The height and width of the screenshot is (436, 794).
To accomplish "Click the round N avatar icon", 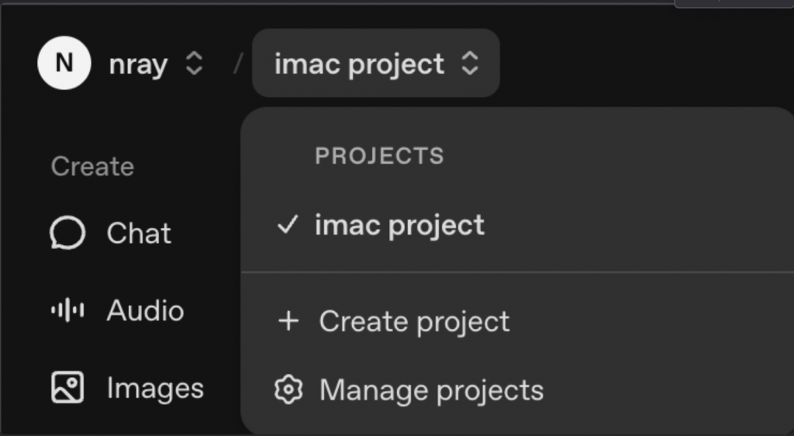I will coord(64,64).
